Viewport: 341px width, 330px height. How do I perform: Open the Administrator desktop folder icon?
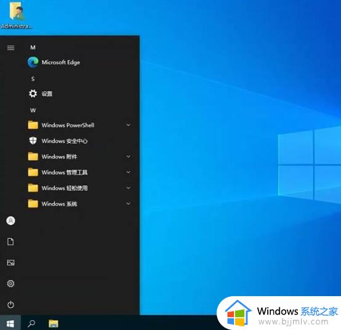point(17,11)
